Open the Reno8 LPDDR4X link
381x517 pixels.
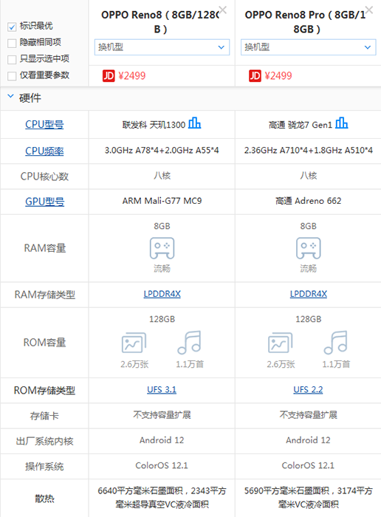(162, 294)
